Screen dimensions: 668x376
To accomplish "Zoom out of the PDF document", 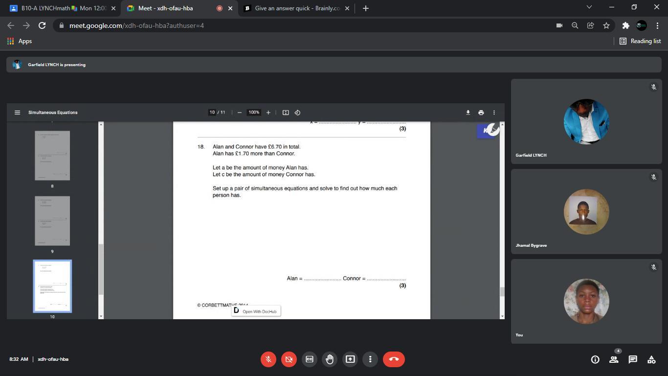I will (240, 113).
